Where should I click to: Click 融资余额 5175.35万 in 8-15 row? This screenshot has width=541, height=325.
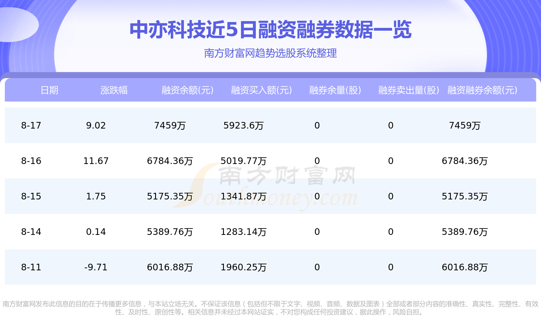(170, 196)
